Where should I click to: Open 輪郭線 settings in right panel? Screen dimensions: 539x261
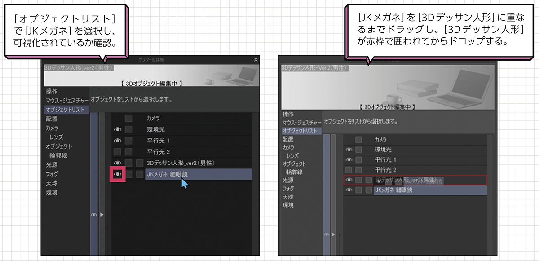tap(295, 172)
